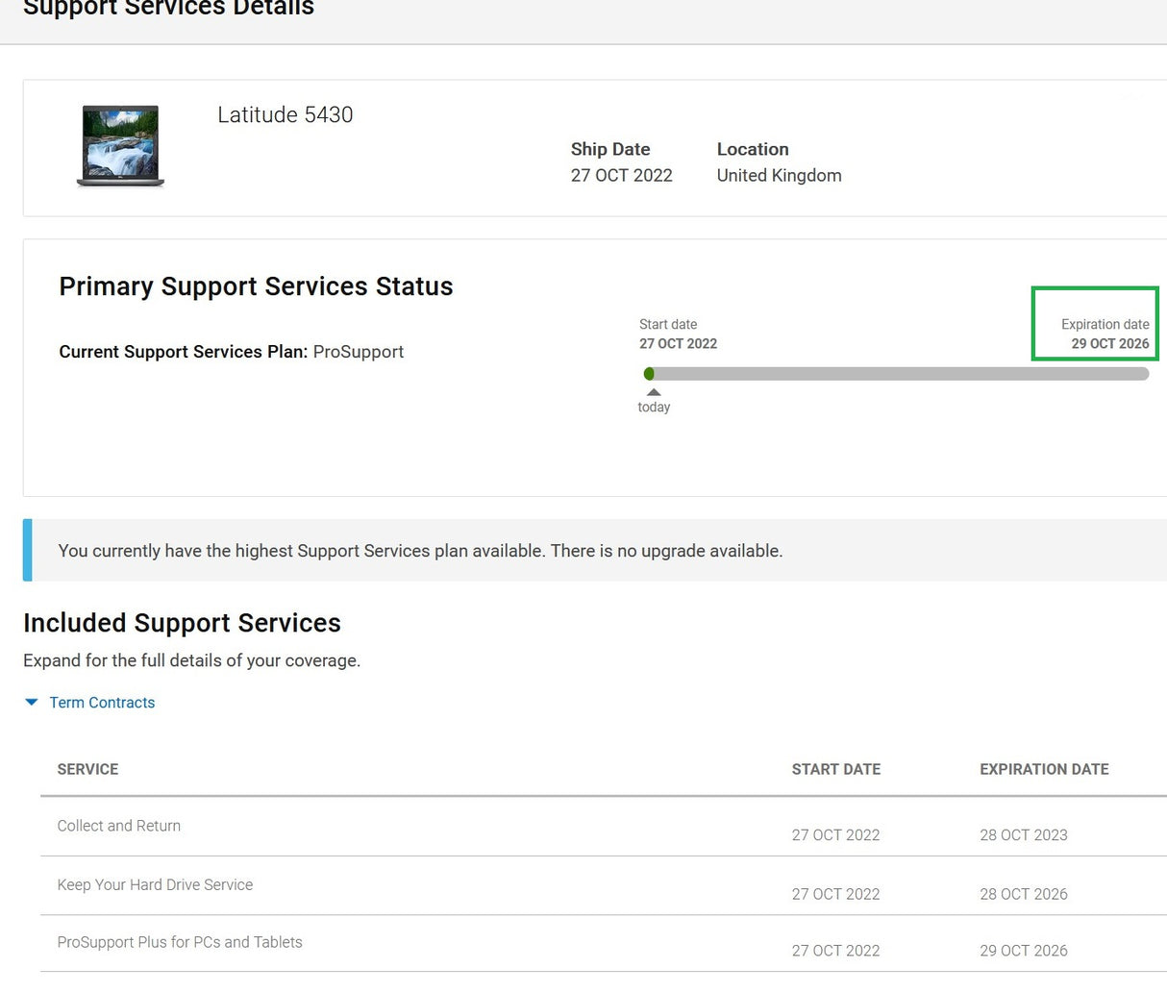Select the Keep Your Hard Drive Service row
This screenshot has height=993, width=1167.
pos(604,885)
